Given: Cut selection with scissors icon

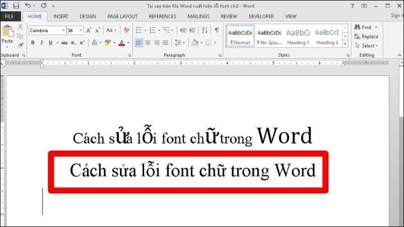Looking at the screenshot, I should pyautogui.click(x=20, y=27).
